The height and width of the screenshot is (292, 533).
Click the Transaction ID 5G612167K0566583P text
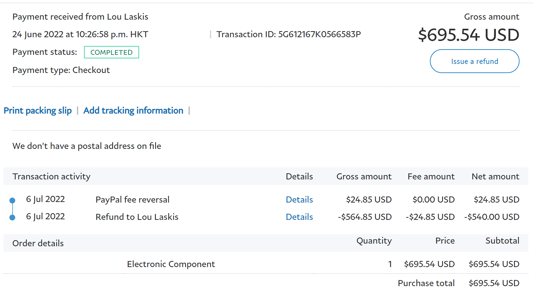[x=288, y=34]
